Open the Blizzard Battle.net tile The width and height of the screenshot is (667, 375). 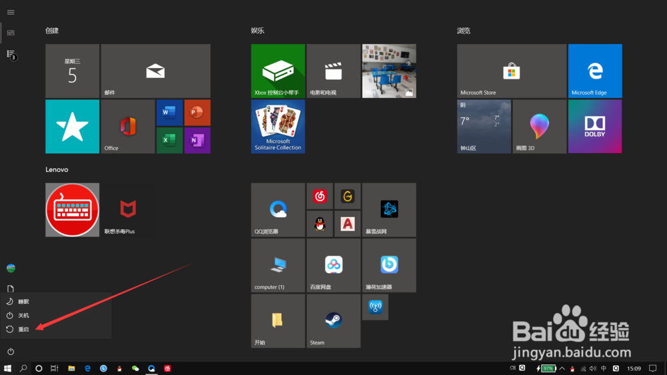pyautogui.click(x=389, y=210)
